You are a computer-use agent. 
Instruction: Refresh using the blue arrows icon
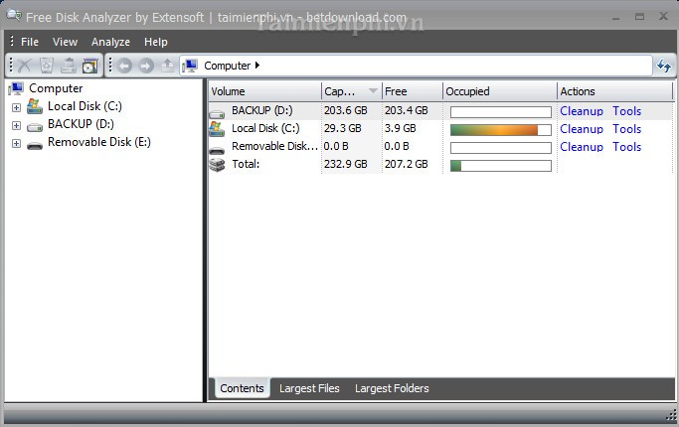click(x=664, y=66)
